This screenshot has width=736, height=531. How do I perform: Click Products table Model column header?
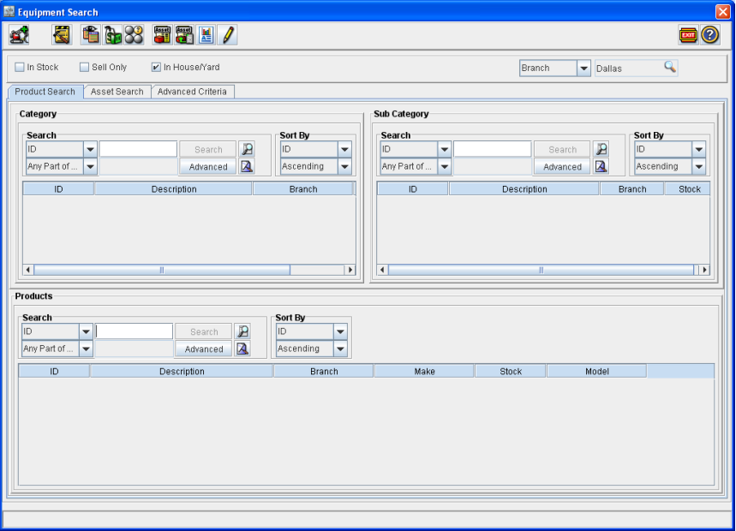tap(596, 371)
